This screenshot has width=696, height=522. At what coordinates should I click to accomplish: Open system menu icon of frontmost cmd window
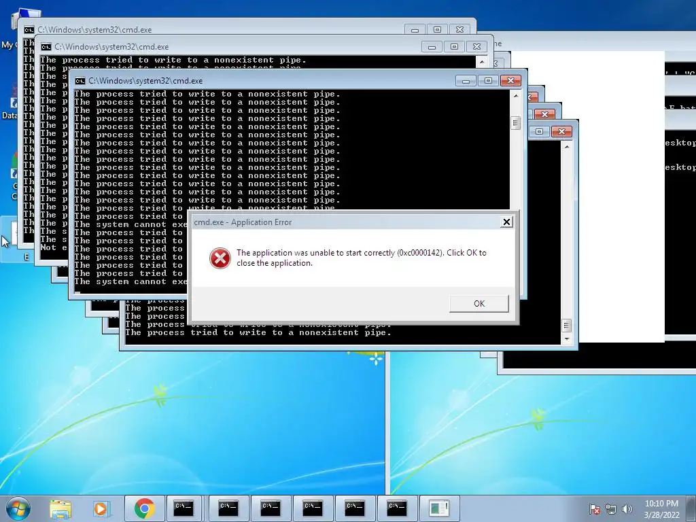pyautogui.click(x=80, y=81)
